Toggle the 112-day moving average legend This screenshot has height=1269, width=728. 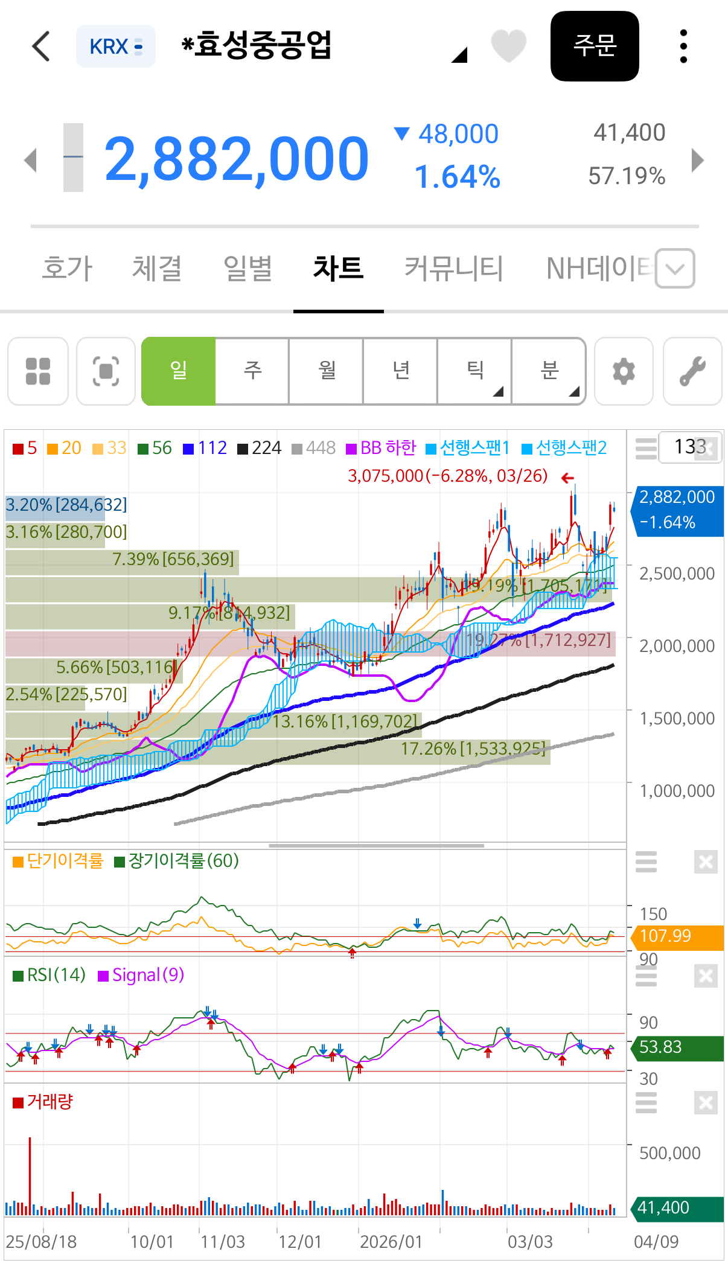(205, 448)
